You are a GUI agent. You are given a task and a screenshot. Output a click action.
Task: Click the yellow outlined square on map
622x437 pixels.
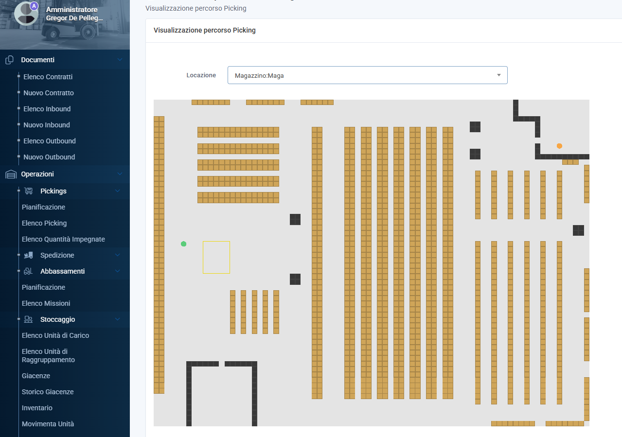[216, 257]
